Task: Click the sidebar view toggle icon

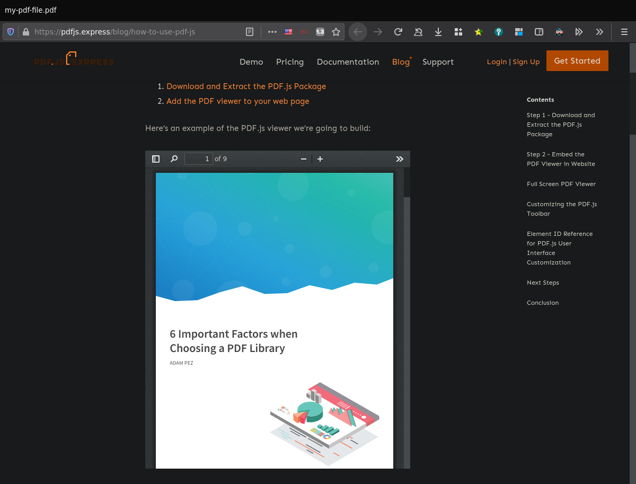Action: click(539, 32)
